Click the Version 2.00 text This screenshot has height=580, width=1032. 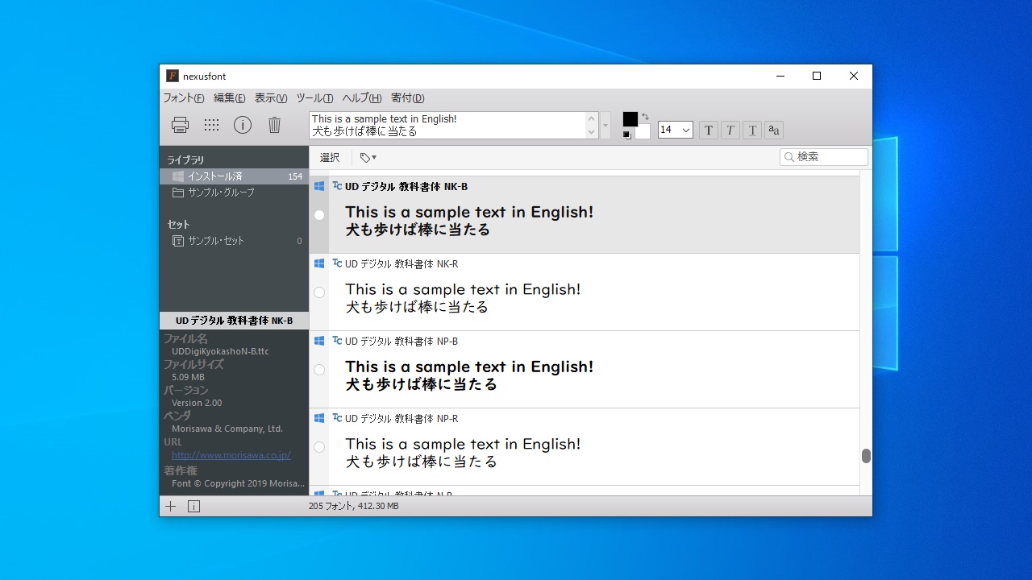(197, 403)
